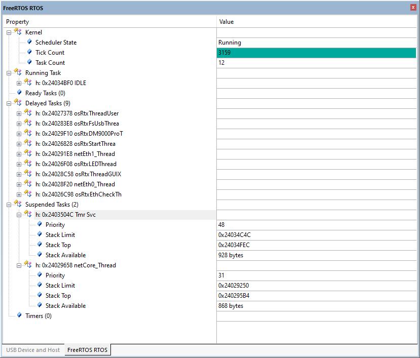420x358 pixels.
Task: Click the Timers (0) diamond icon
Action: pyautogui.click(x=19, y=315)
